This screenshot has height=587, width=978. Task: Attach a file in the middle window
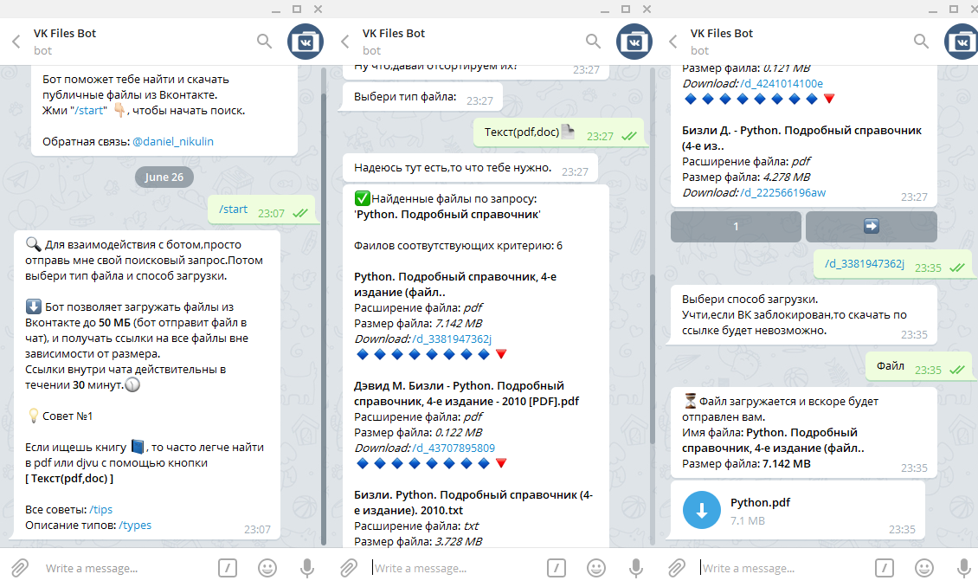pos(348,568)
